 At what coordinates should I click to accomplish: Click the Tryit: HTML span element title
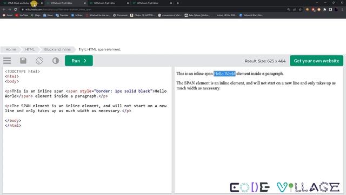point(99,49)
